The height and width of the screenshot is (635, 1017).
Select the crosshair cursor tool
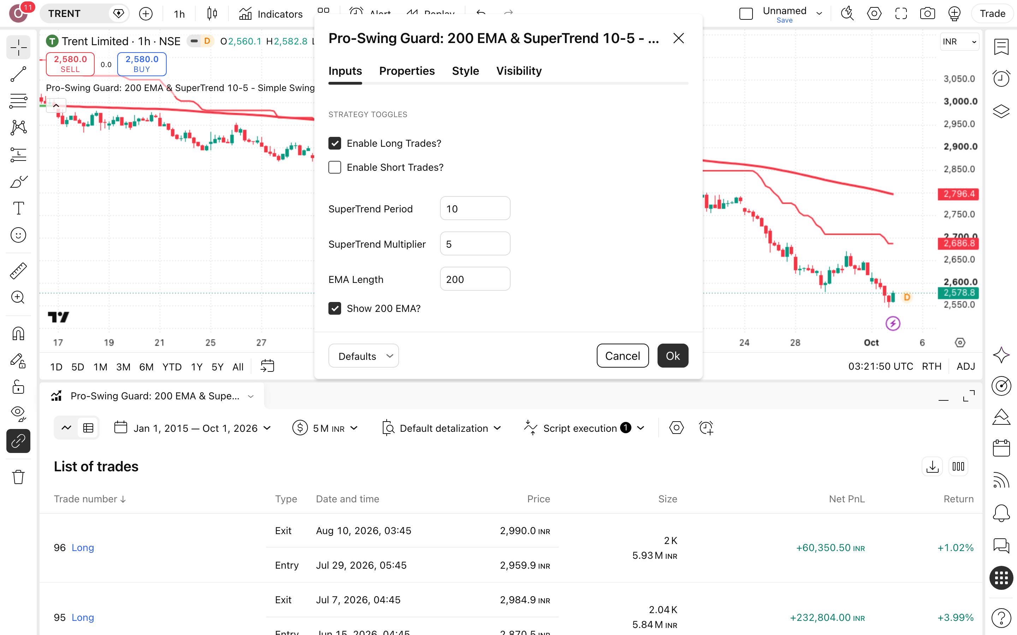pos(18,48)
